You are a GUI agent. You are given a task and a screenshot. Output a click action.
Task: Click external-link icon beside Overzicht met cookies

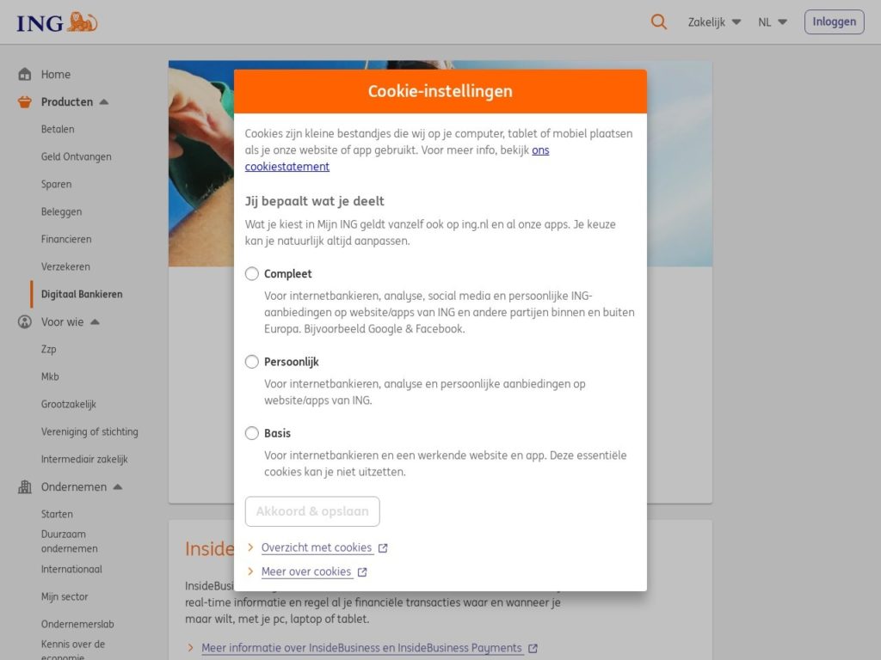pyautogui.click(x=383, y=548)
